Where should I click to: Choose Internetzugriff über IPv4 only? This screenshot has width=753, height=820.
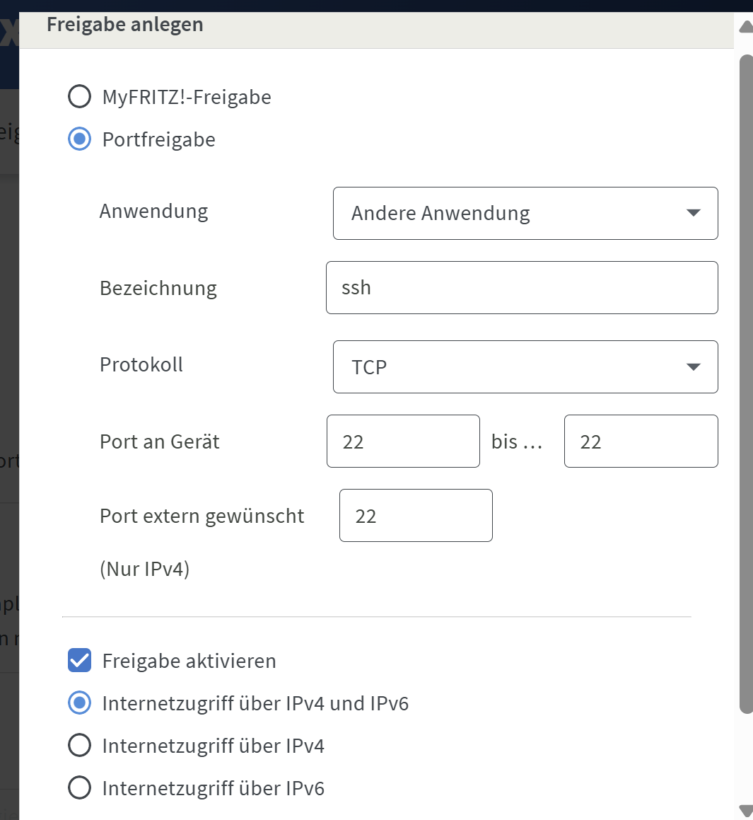pyautogui.click(x=79, y=746)
